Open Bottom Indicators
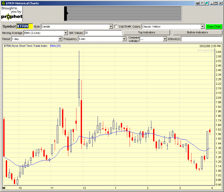The width and height of the screenshot is (224, 192). [x=198, y=33]
